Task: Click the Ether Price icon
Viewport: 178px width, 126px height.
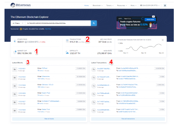Action: coord(15,41)
